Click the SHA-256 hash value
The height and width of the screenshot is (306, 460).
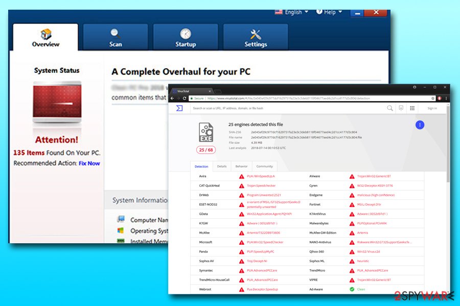point(304,132)
